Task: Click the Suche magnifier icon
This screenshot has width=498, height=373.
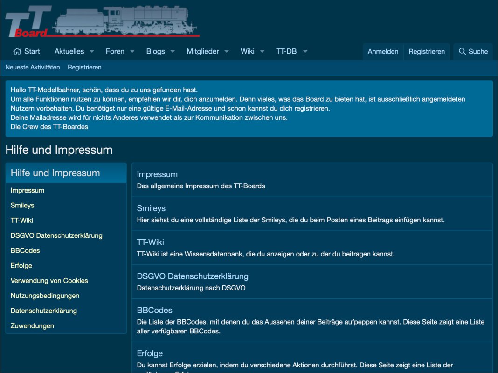Action: [462, 51]
